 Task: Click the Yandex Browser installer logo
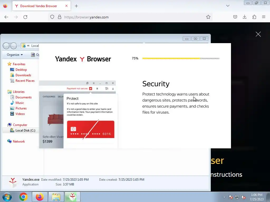pos(83,59)
